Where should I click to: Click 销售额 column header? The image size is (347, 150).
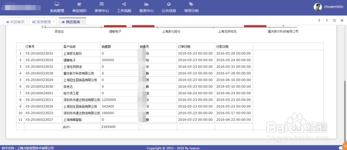(119, 47)
